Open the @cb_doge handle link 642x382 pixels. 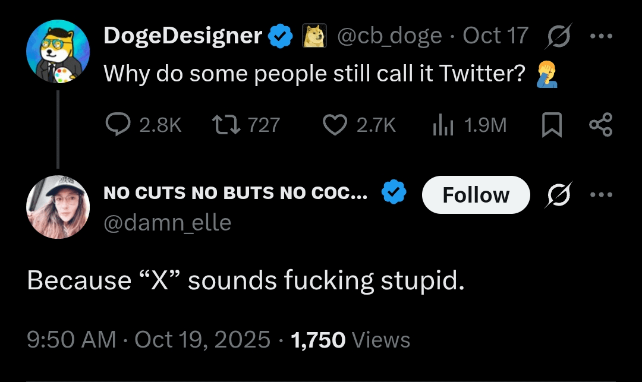click(389, 37)
